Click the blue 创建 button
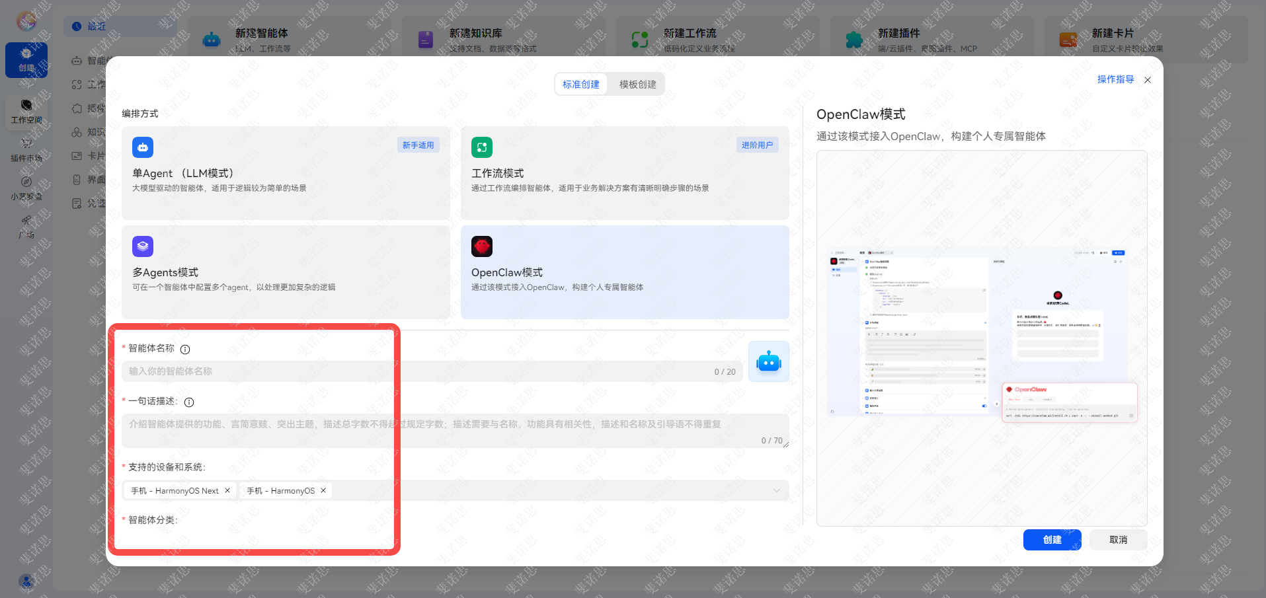 point(1052,540)
